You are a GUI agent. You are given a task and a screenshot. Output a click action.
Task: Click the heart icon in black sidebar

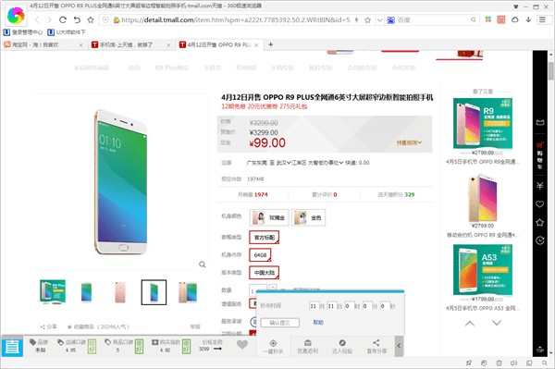pyautogui.click(x=540, y=204)
